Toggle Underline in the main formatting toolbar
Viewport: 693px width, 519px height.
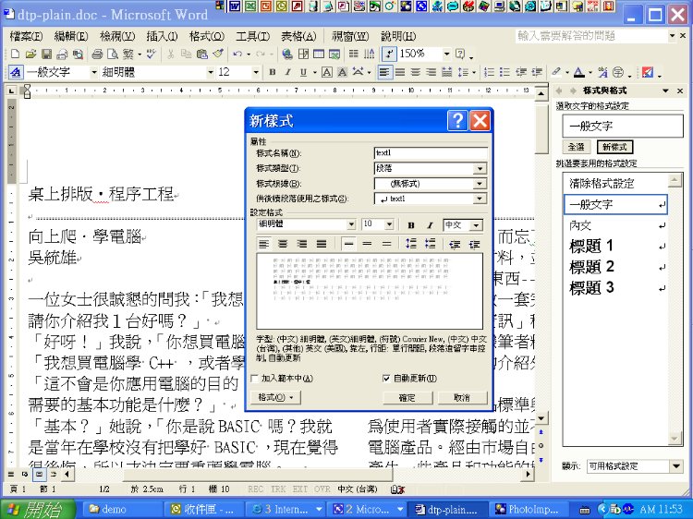click(x=303, y=72)
